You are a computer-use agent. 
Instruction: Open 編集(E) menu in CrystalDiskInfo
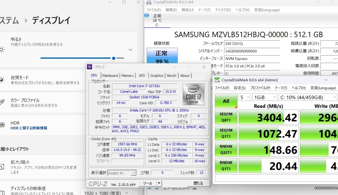click(x=171, y=10)
